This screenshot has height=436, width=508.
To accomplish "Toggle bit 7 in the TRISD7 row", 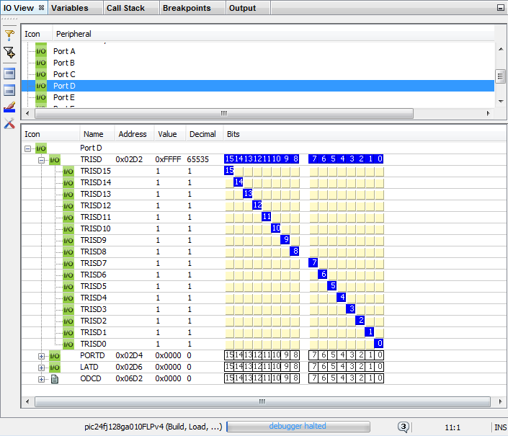I will coord(313,263).
